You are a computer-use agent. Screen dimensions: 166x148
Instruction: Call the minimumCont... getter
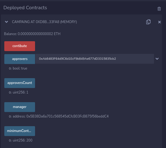point(20,131)
